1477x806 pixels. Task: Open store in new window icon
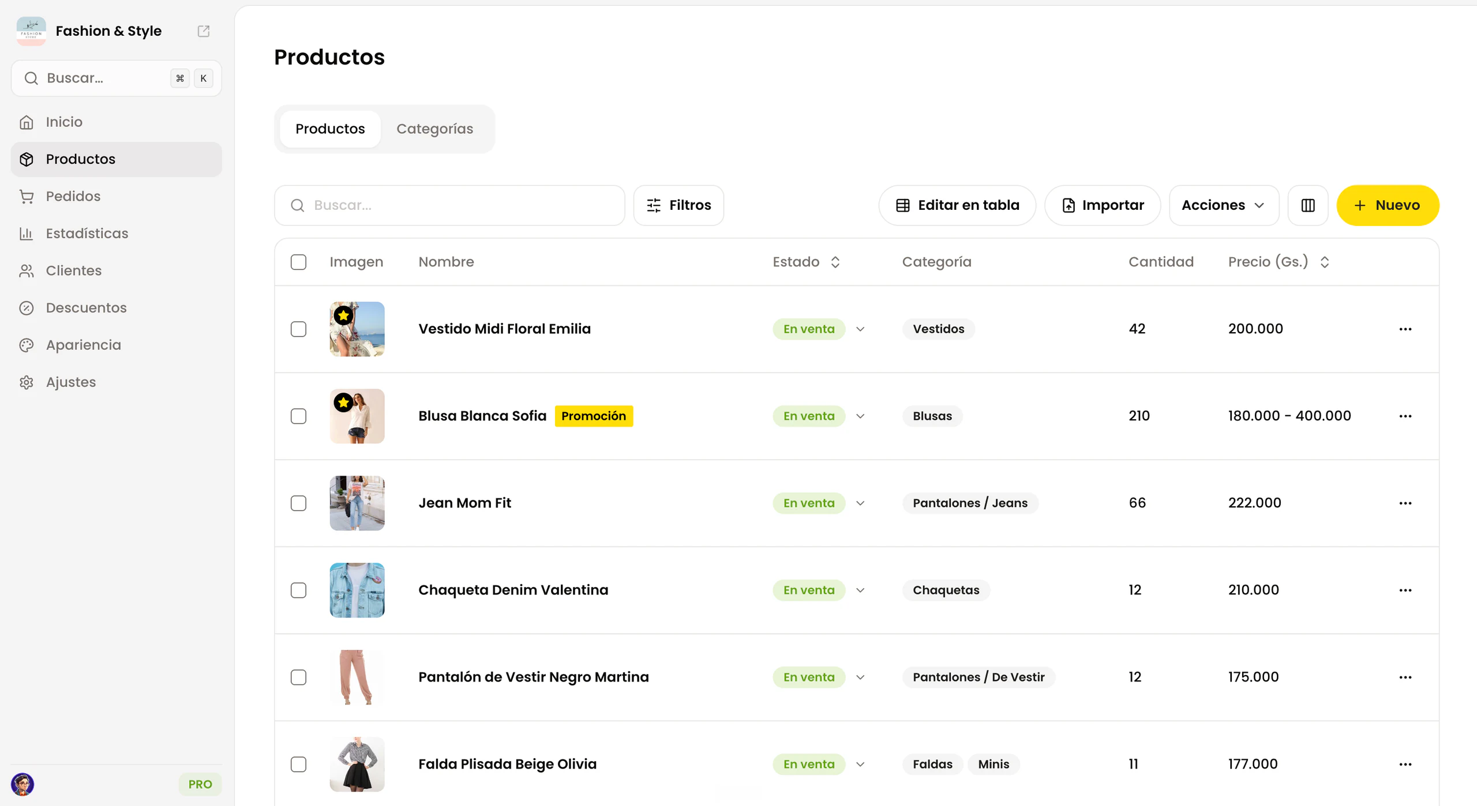[204, 31]
